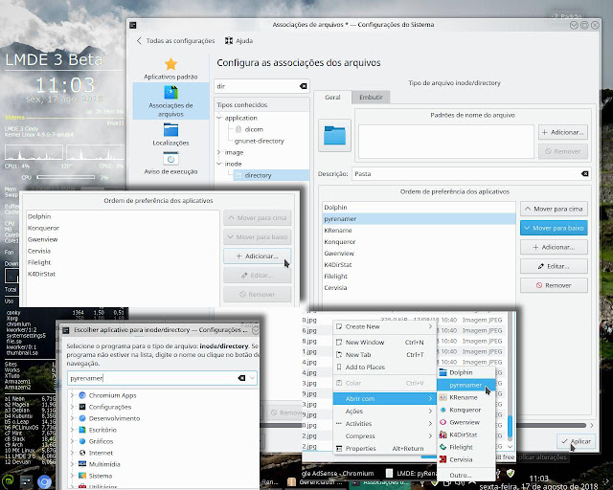
Task: Click Adicionar... next to filename patterns box
Action: (x=563, y=132)
